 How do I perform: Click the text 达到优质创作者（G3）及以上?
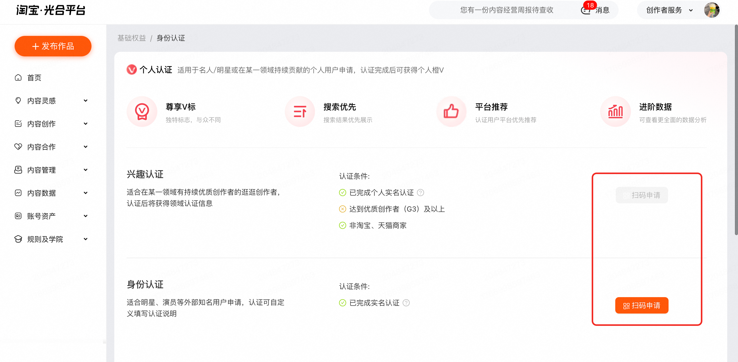(x=397, y=209)
